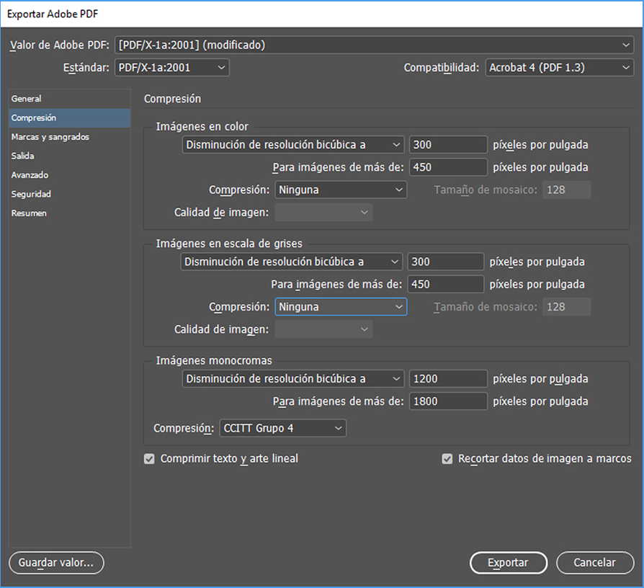Select the General section in sidebar

pyautogui.click(x=69, y=99)
